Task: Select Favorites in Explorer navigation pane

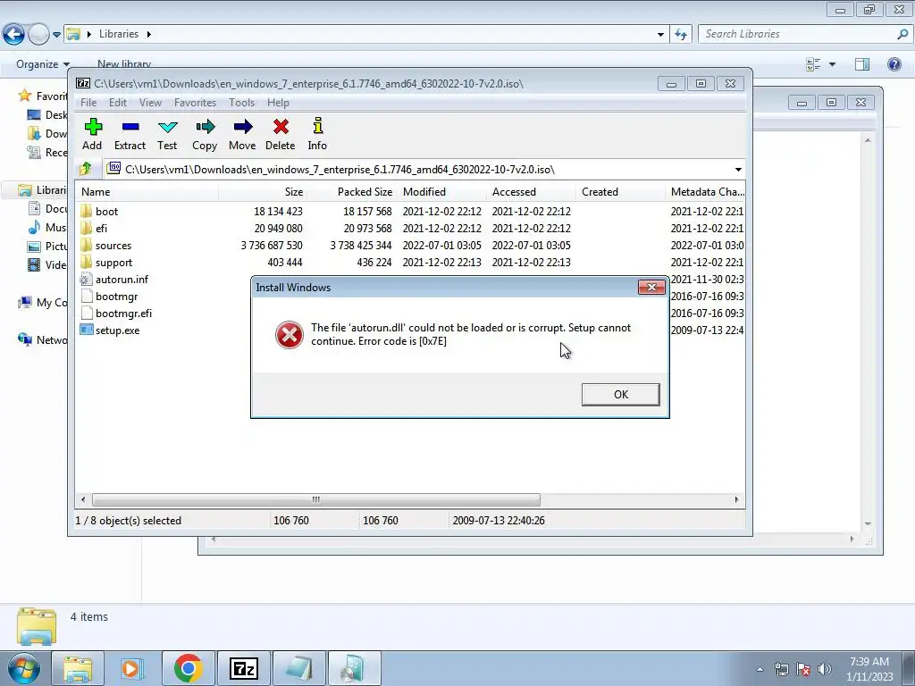Action: point(43,96)
